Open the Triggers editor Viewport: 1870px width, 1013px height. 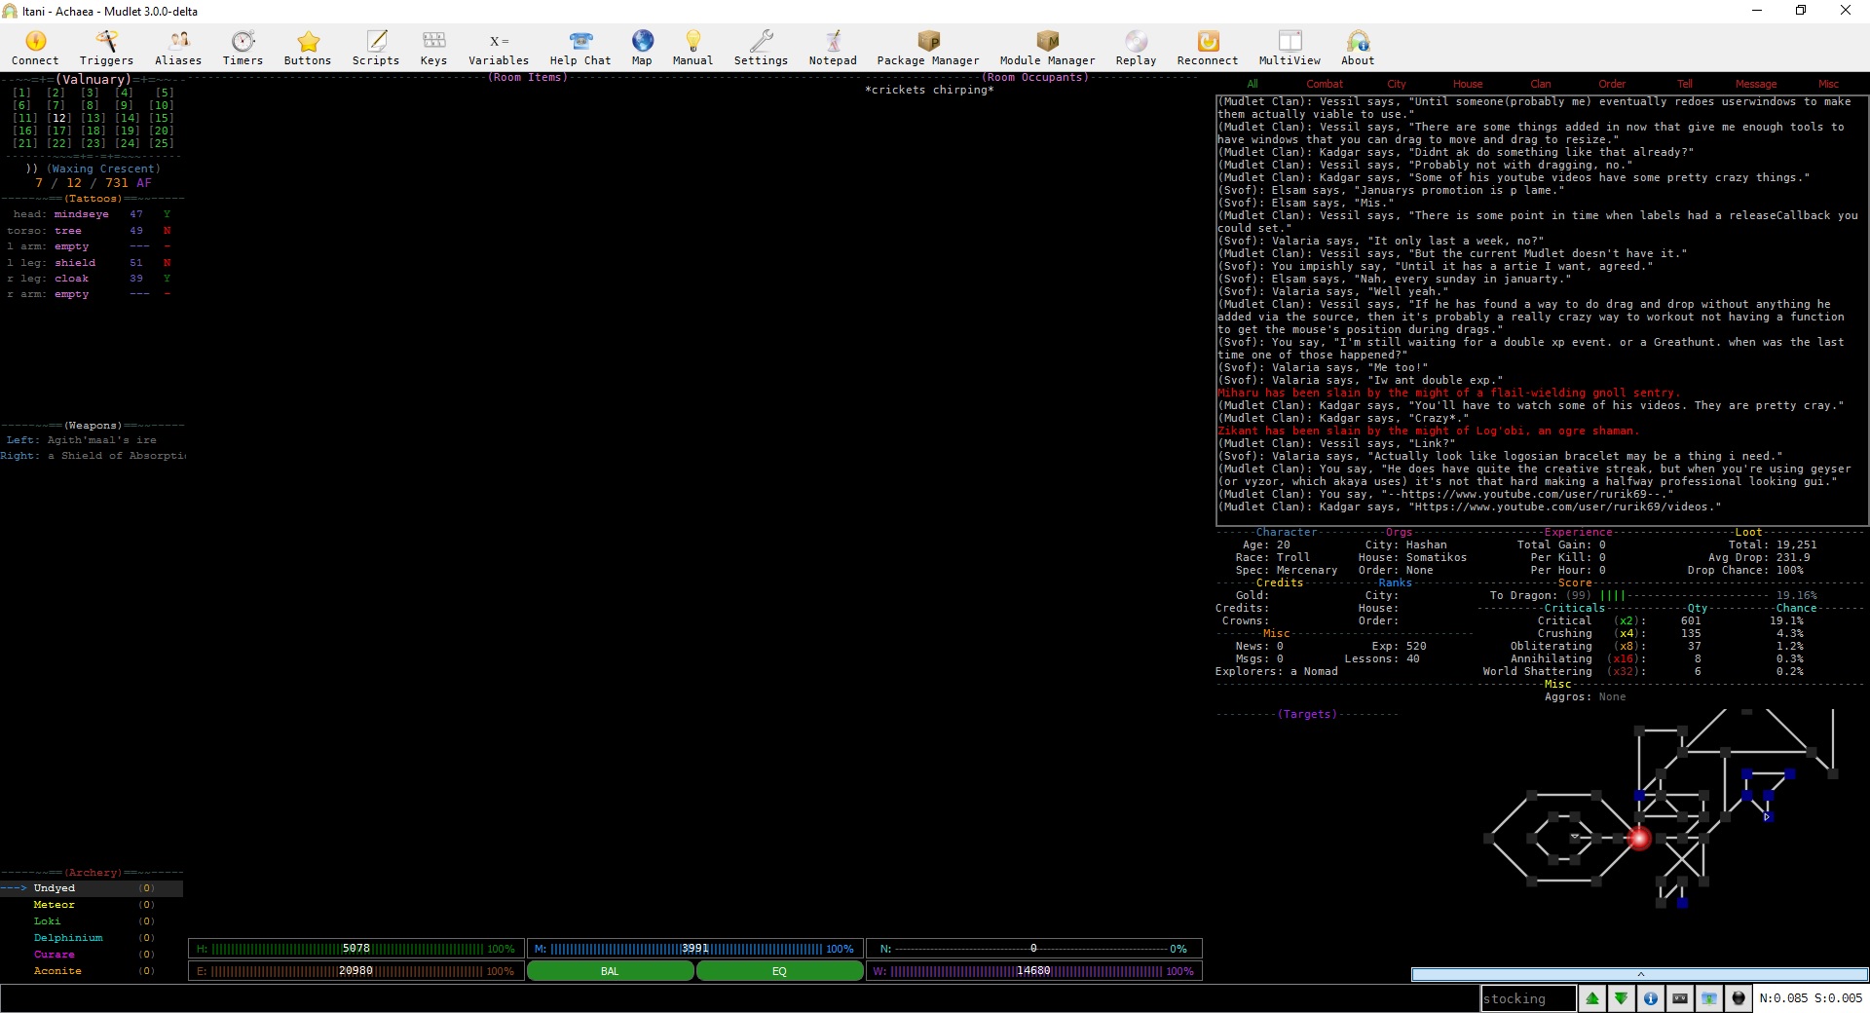point(106,48)
